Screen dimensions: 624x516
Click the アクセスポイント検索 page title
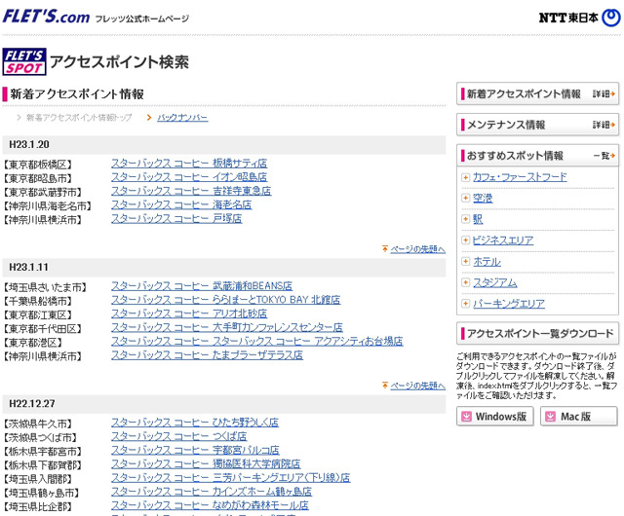coord(119,62)
